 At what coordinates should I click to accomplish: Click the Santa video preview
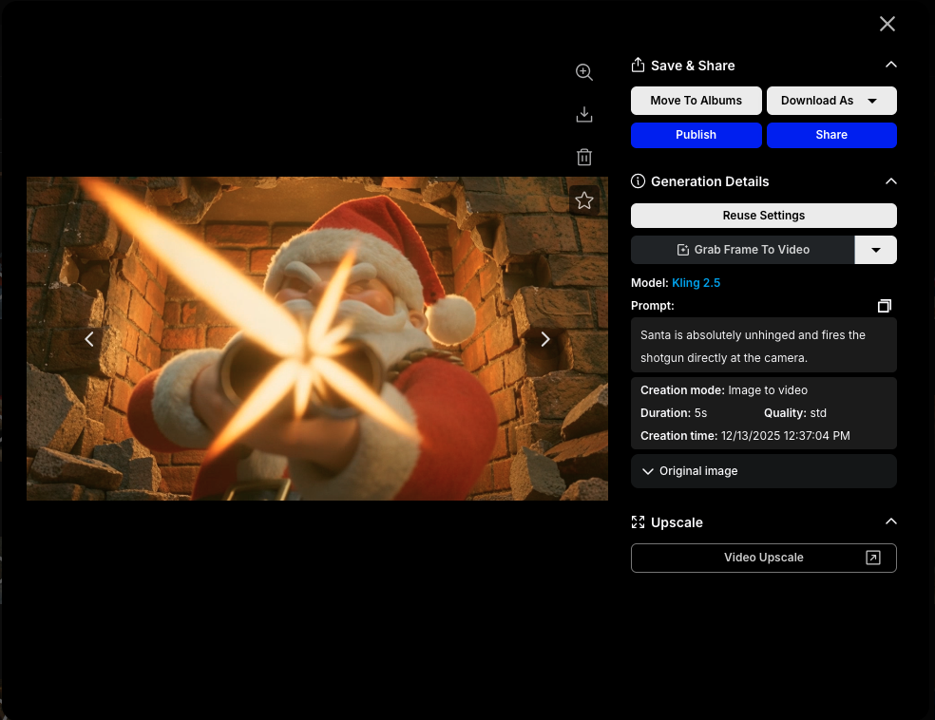[x=317, y=338]
